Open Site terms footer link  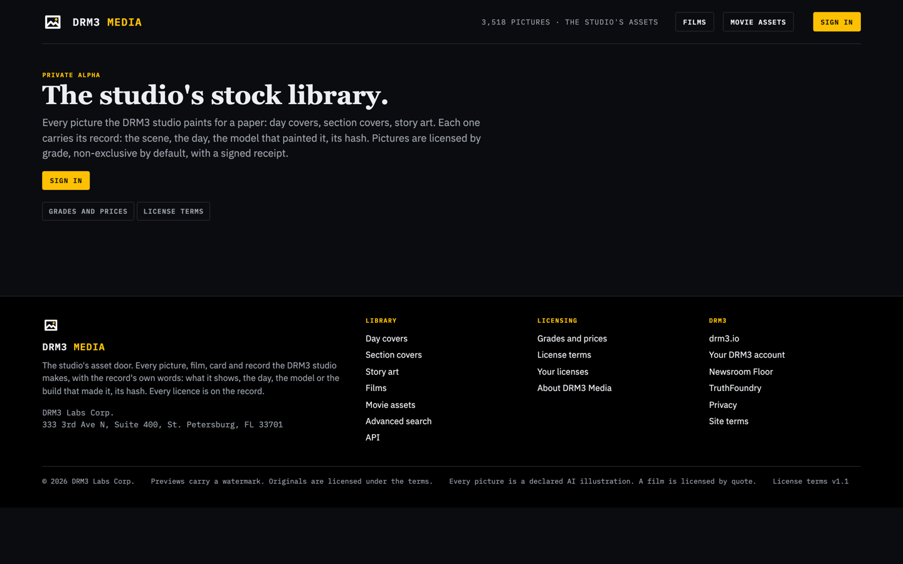pyautogui.click(x=728, y=421)
